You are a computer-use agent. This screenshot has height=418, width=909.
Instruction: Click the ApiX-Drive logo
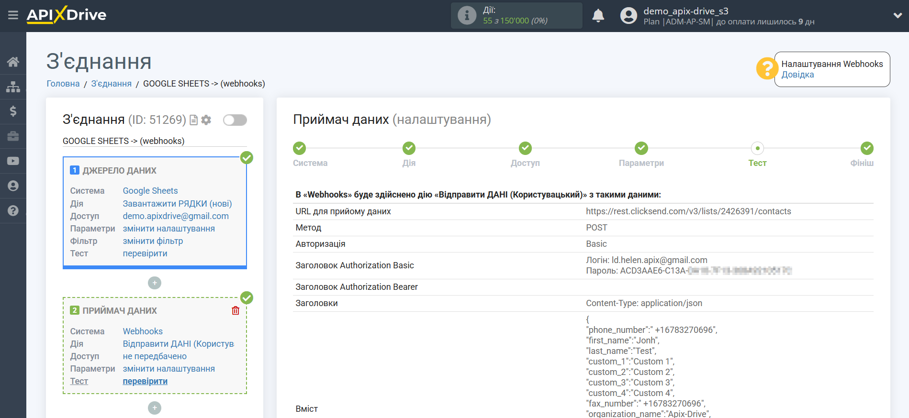point(67,15)
